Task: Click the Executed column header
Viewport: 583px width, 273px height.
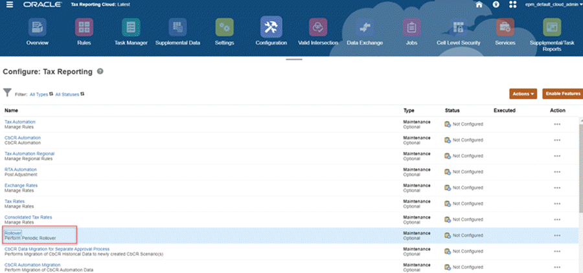Action: pos(504,111)
